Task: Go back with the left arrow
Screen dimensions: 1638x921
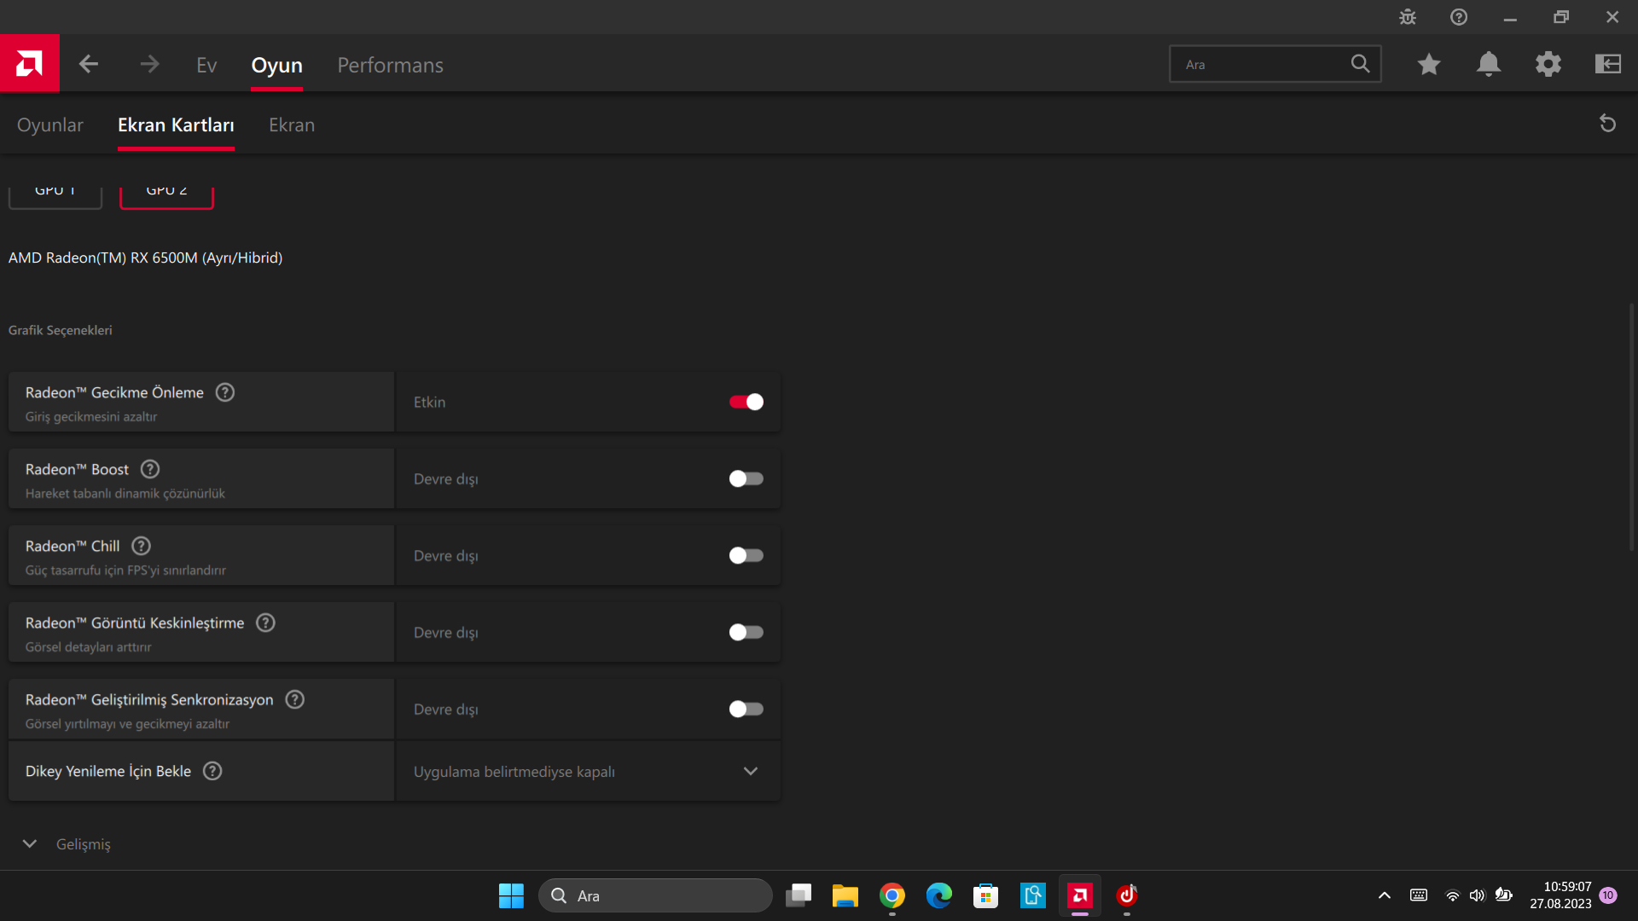Action: [x=89, y=64]
